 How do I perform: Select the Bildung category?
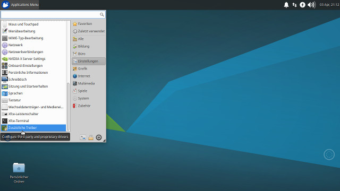coord(89,46)
